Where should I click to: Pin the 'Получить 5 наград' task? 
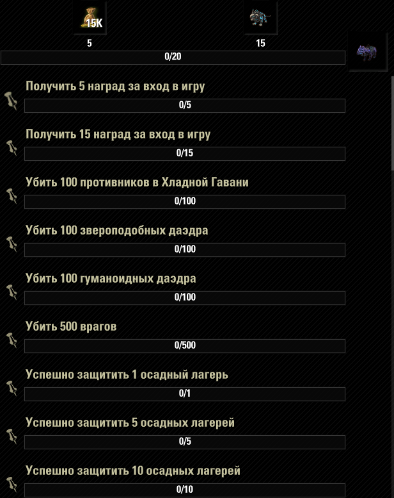[12, 101]
